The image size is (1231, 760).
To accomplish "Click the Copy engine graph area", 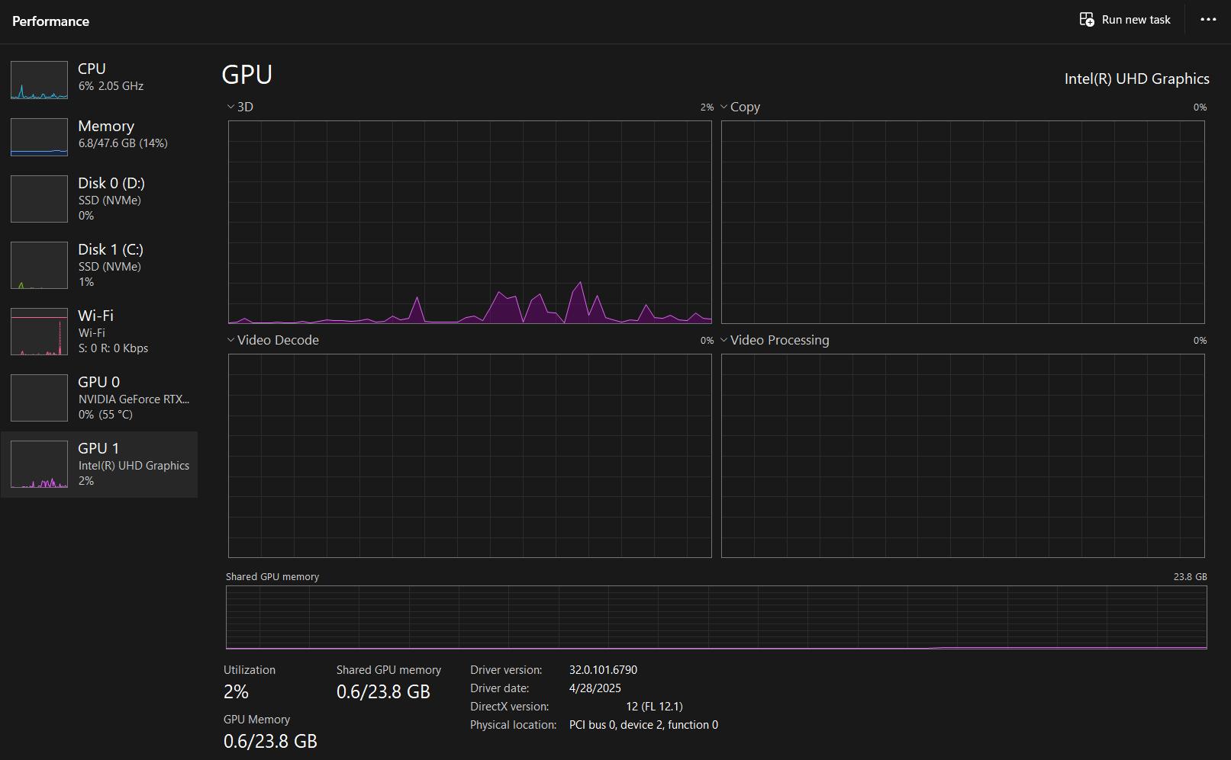I will coord(962,222).
